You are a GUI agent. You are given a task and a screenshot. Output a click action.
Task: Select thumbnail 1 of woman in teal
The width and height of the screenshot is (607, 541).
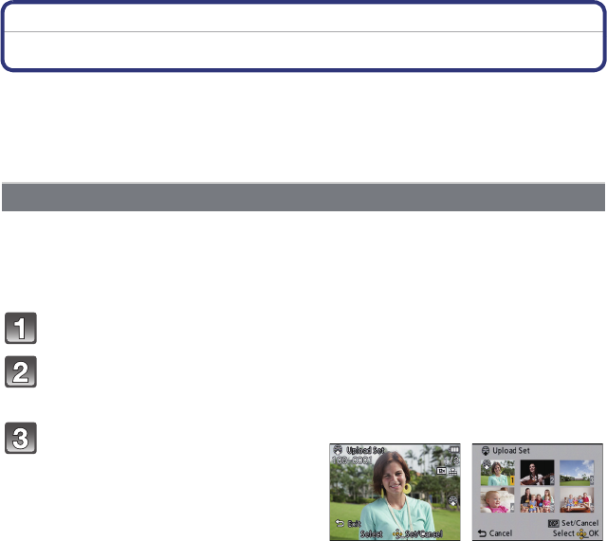pyautogui.click(x=497, y=473)
